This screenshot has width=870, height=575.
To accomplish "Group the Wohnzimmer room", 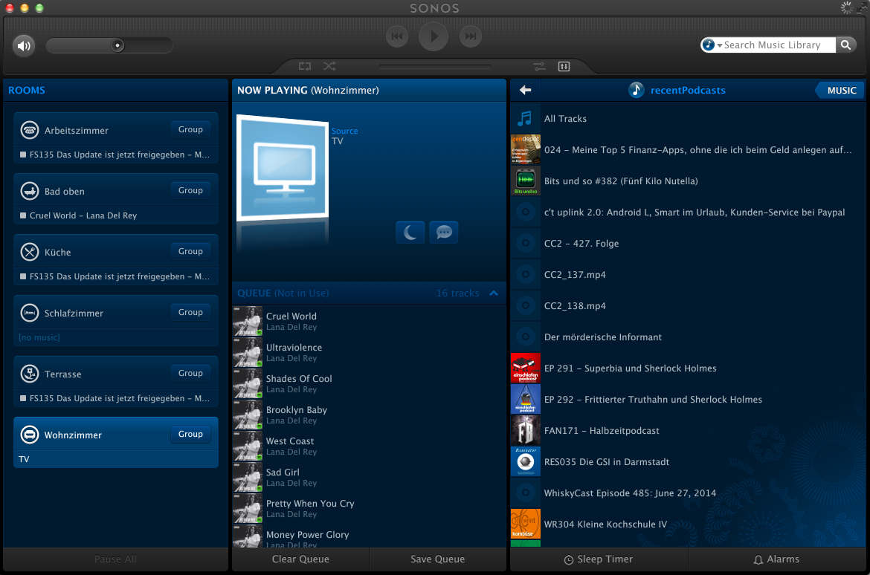I will pyautogui.click(x=190, y=434).
